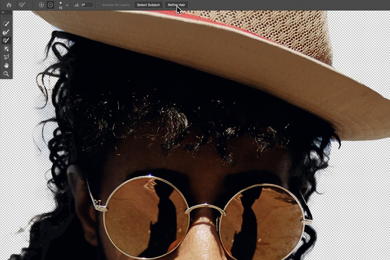Viewport: 390px width, 260px height.
Task: Click the Refine Hair button
Action: click(176, 5)
